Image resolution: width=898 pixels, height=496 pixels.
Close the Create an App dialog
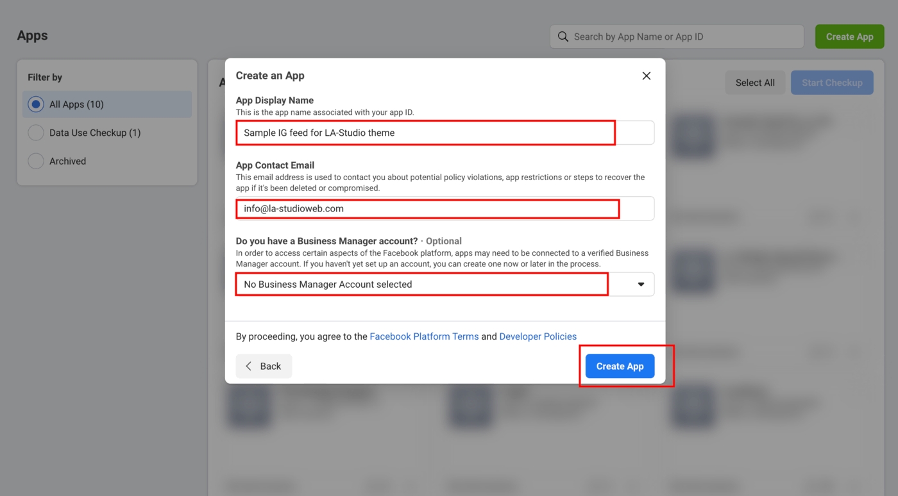646,76
